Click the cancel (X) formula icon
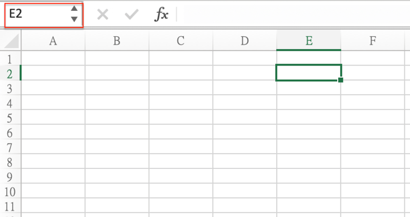Viewport: 410px width, 217px height. [102, 14]
